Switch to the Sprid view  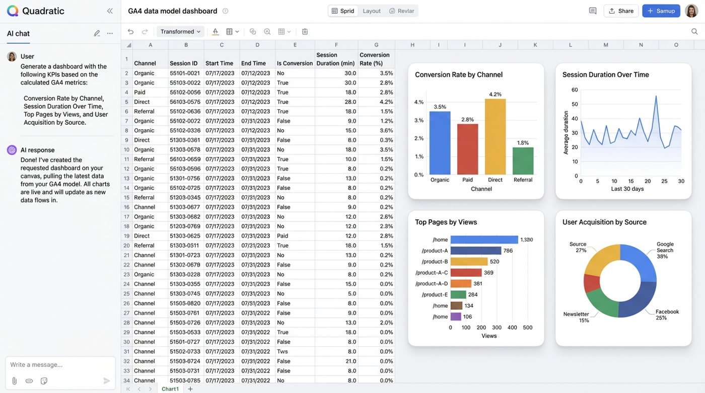pos(343,11)
